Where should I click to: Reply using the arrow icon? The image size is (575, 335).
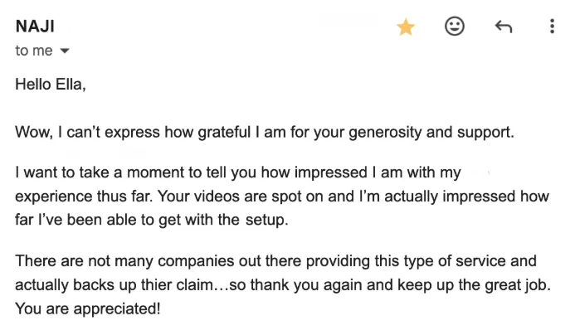[x=504, y=27]
